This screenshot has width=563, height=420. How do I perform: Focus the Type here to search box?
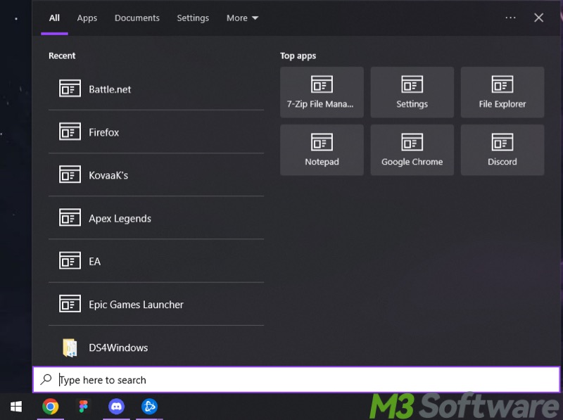click(x=296, y=379)
